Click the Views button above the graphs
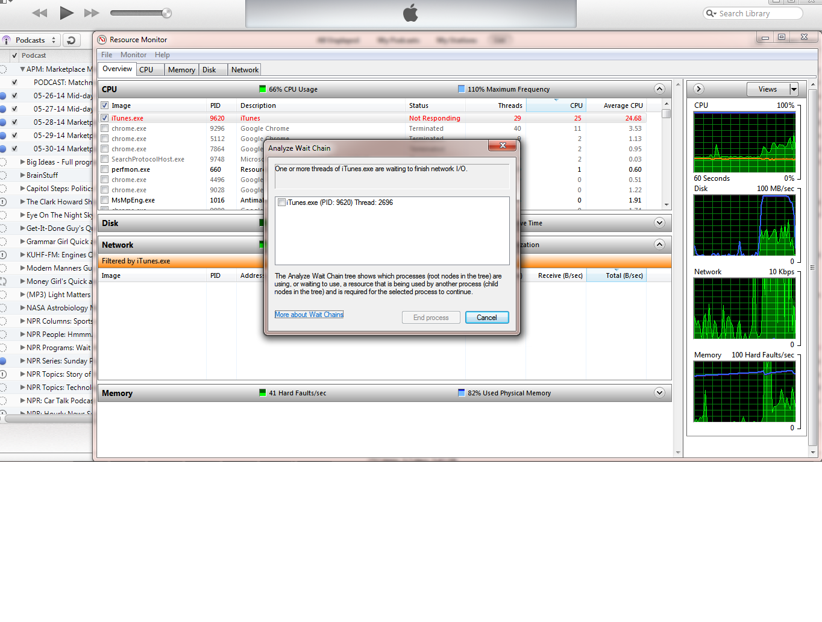 pyautogui.click(x=768, y=89)
